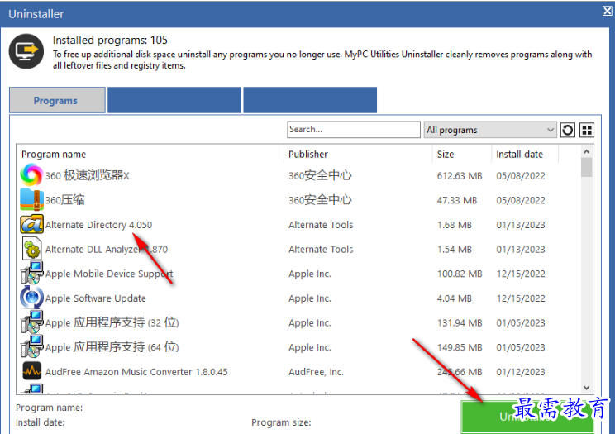Click size value 1.54 MB

click(454, 249)
